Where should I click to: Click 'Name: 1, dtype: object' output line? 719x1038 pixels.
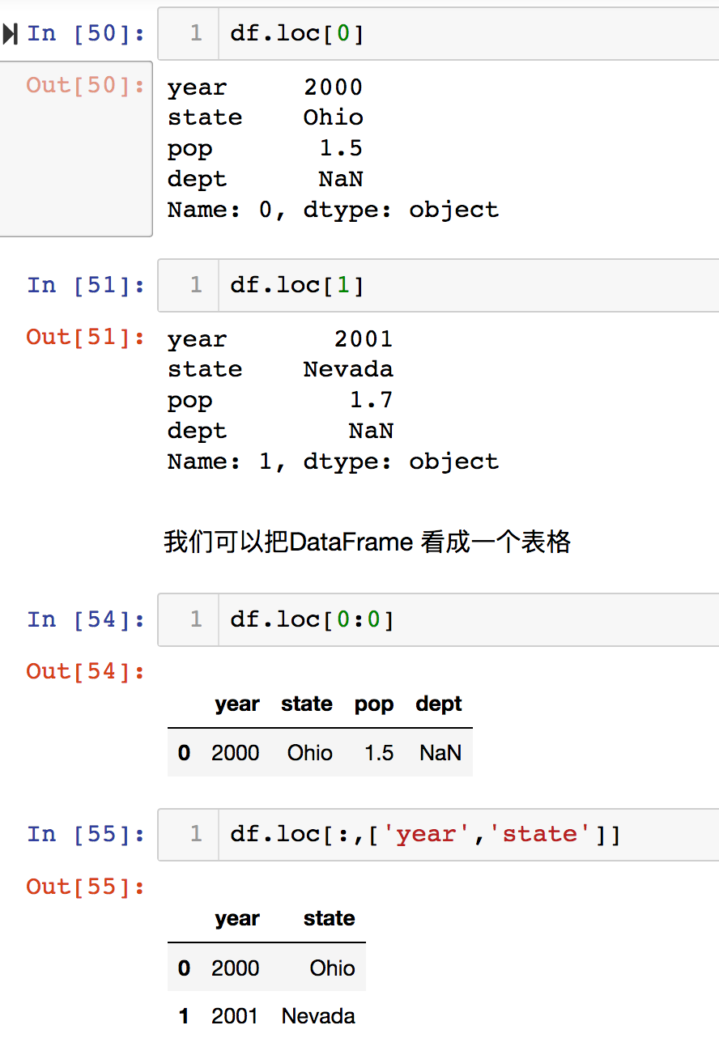[x=333, y=462]
